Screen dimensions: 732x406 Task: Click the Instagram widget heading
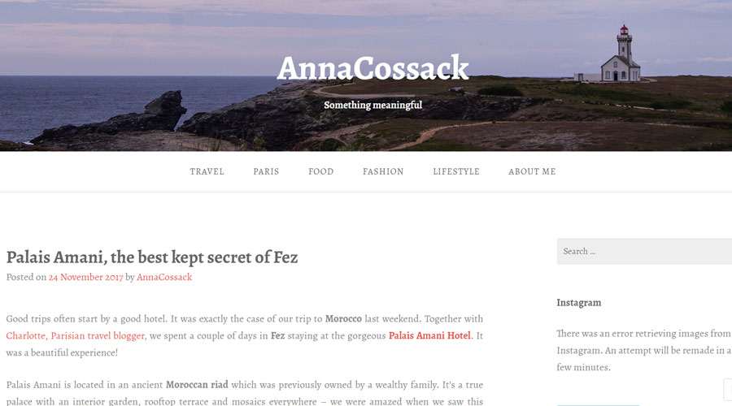[579, 303]
